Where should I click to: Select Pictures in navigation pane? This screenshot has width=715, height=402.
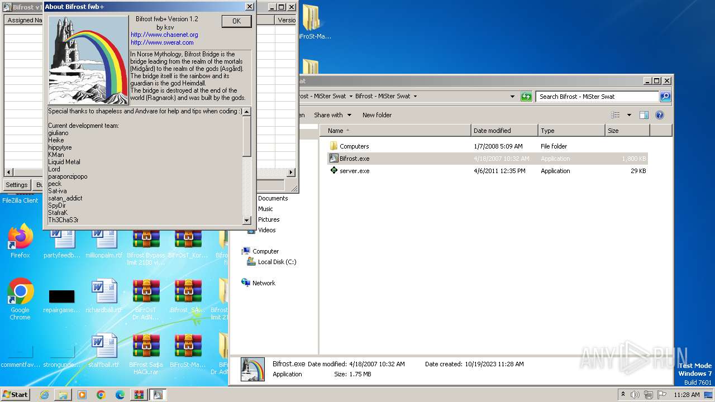click(269, 219)
